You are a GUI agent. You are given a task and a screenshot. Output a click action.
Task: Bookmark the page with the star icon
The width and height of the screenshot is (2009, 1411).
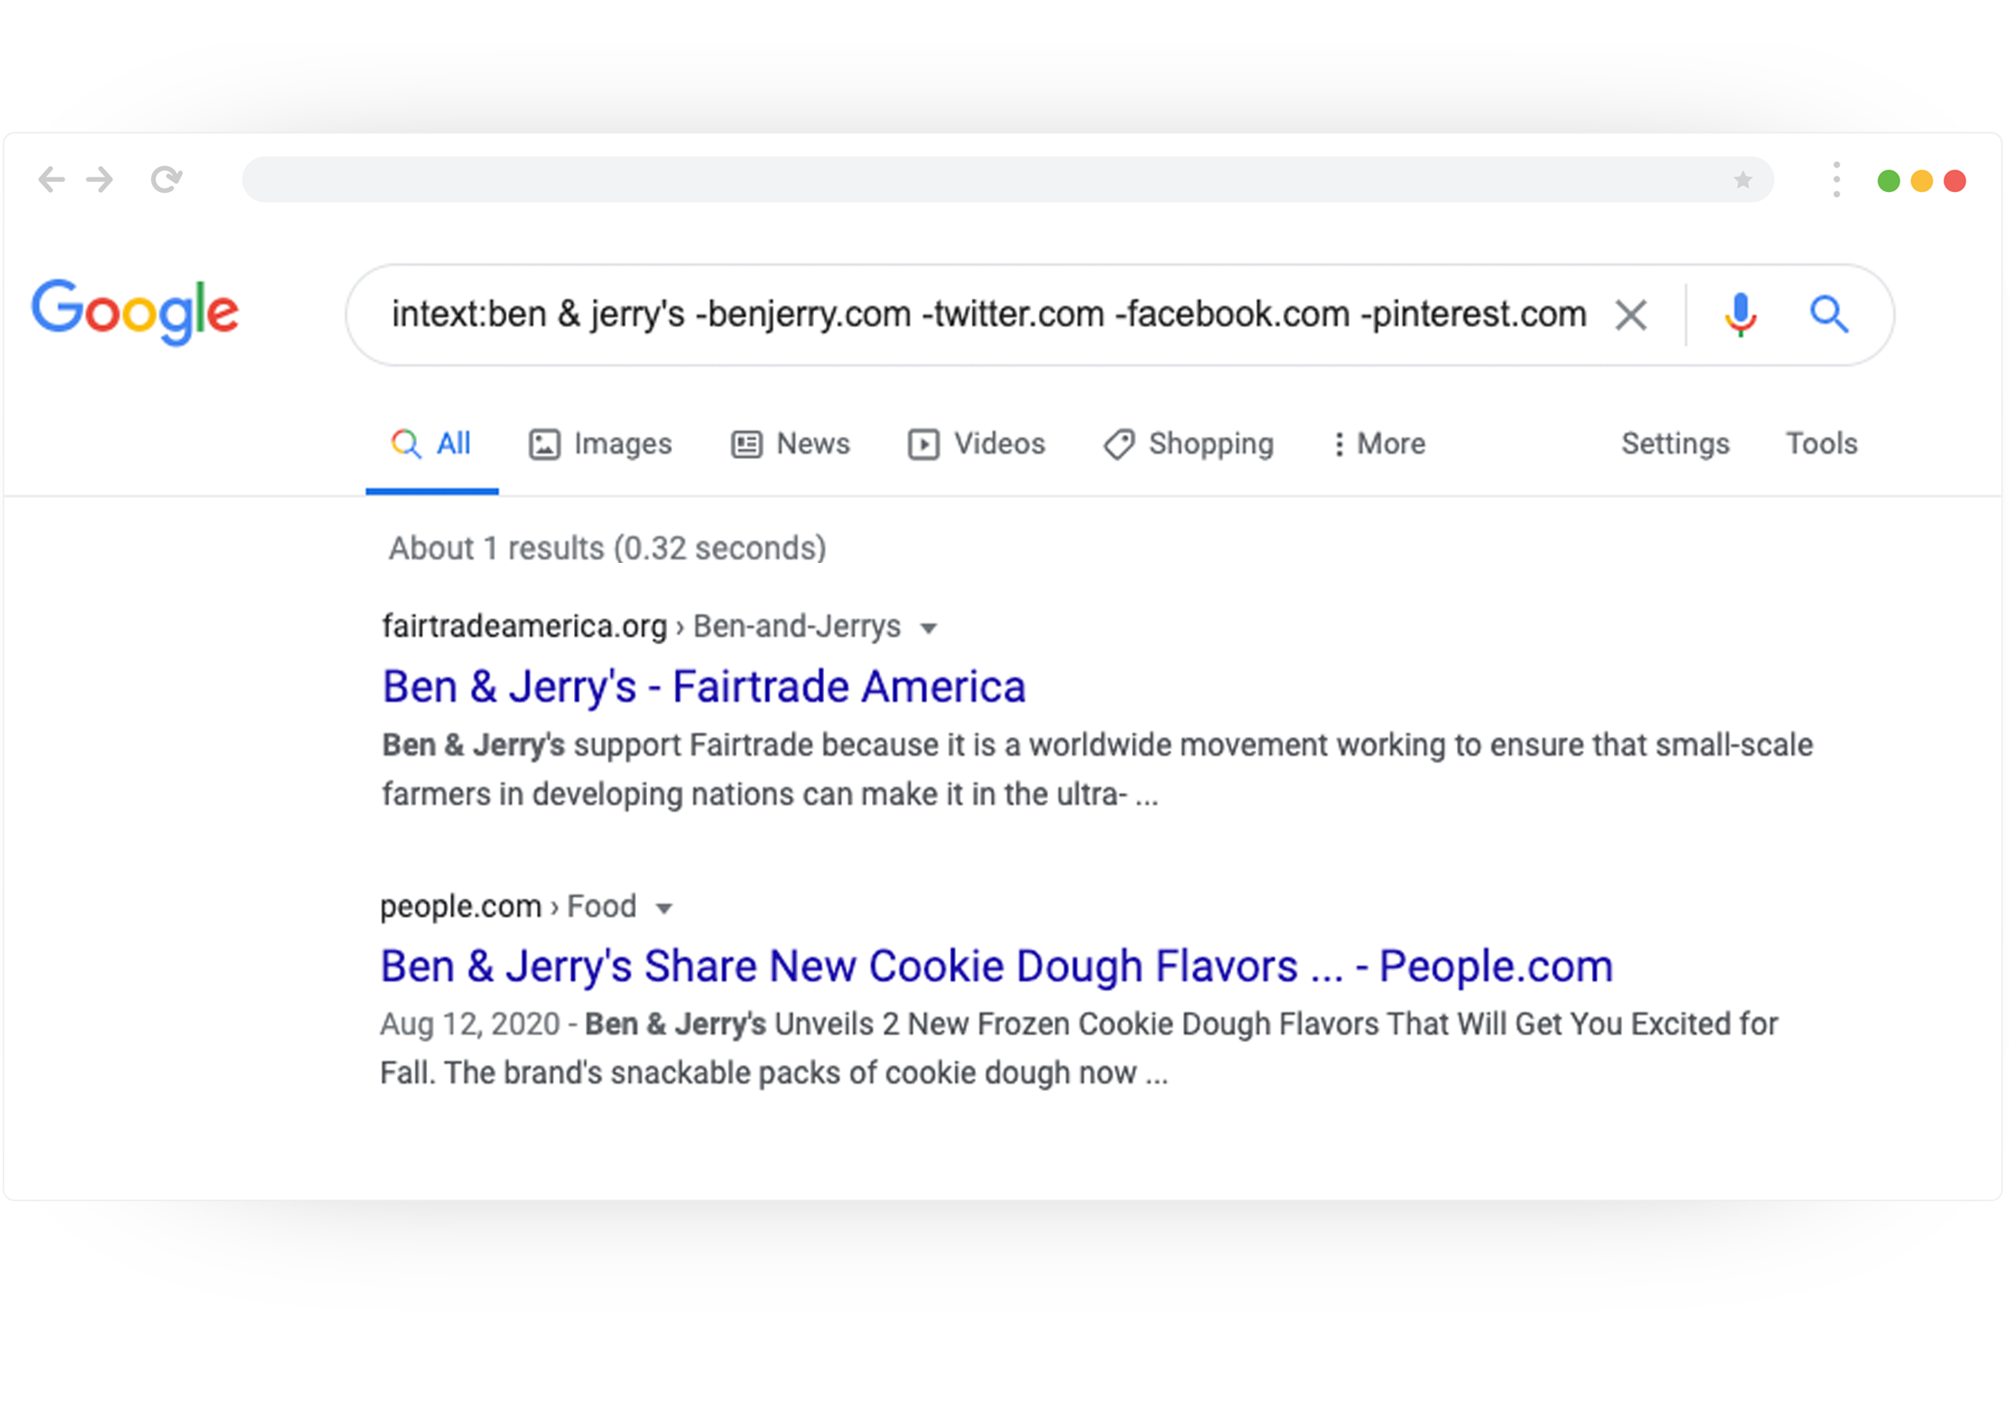tap(1742, 180)
